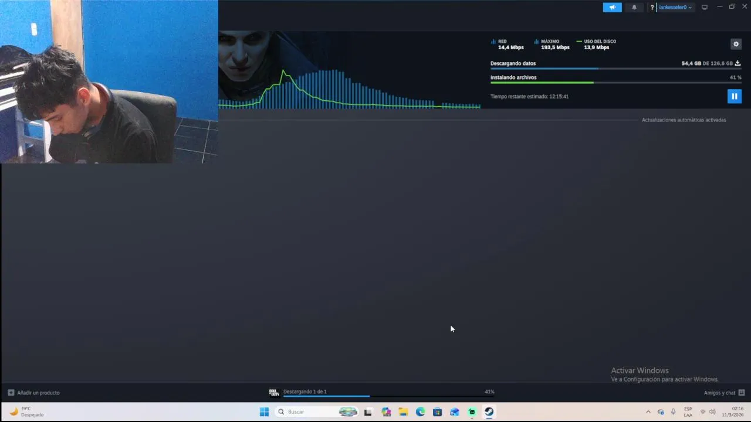Click the Call of Duty icon in status bar
Screen dimensions: 751x422
(274, 392)
